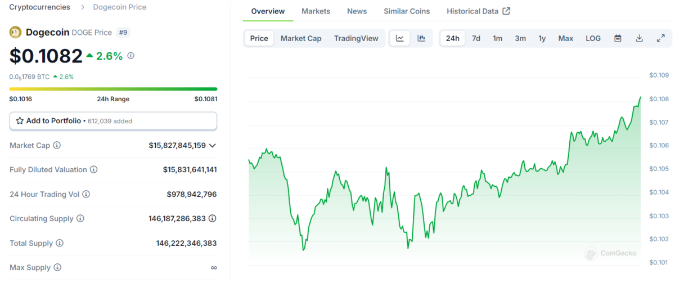
Task: Click the $0.109 chart axis label
Action: [x=659, y=75]
